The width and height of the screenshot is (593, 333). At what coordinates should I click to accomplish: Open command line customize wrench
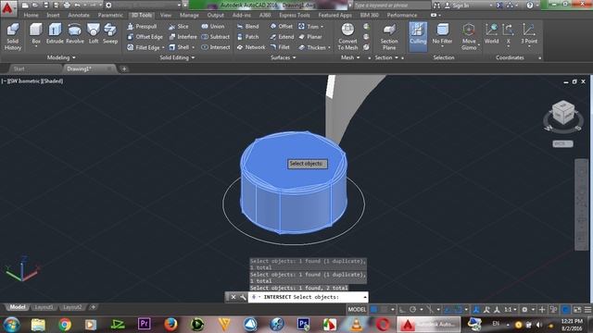tap(243, 297)
